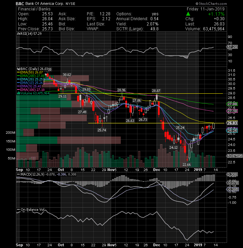Click the dash marker before On Balance Vol

[x=18, y=210]
